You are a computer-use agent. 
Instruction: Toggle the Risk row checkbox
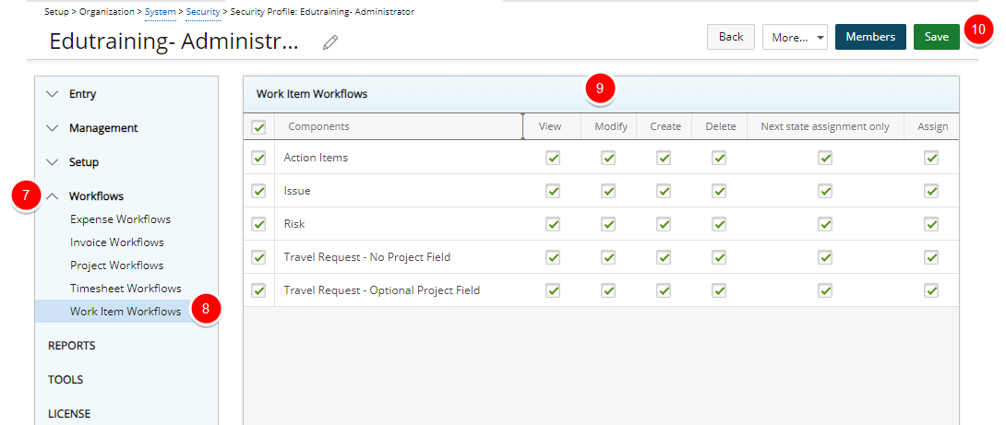259,224
